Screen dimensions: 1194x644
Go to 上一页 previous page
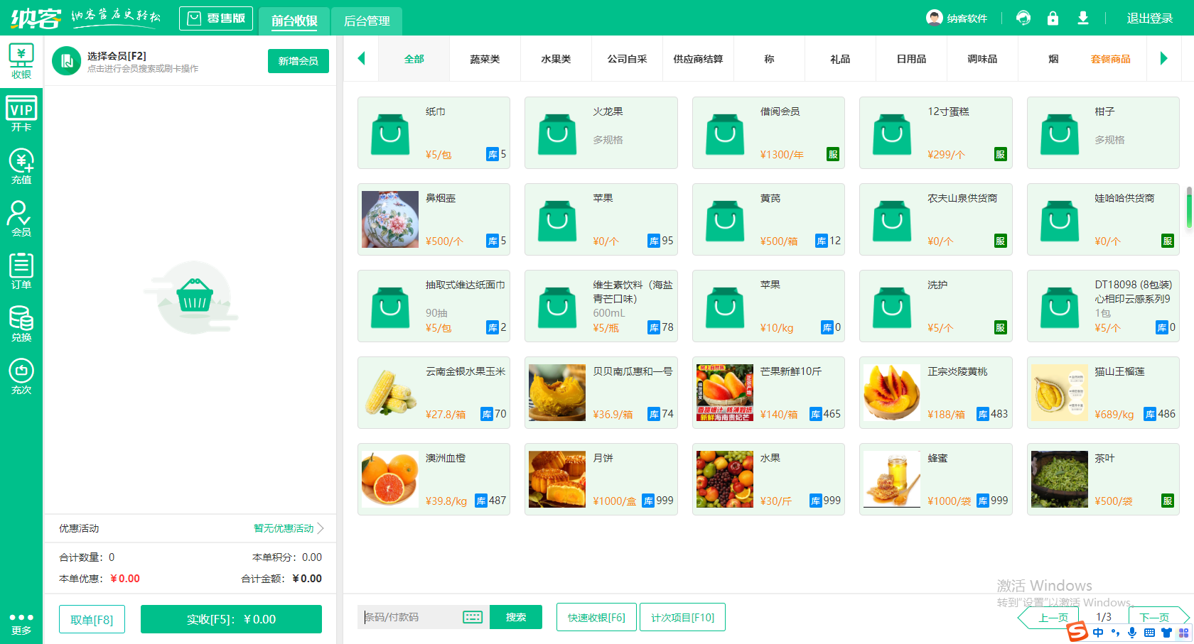(x=1049, y=617)
